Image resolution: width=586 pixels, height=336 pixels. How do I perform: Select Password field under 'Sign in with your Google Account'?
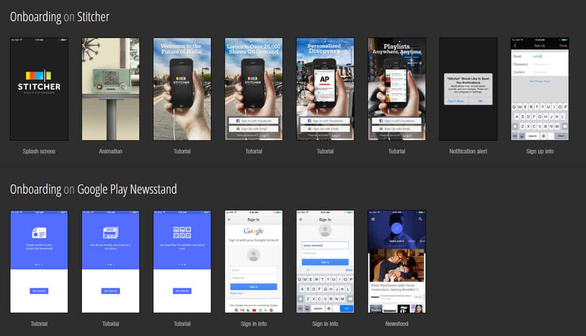pyautogui.click(x=253, y=277)
